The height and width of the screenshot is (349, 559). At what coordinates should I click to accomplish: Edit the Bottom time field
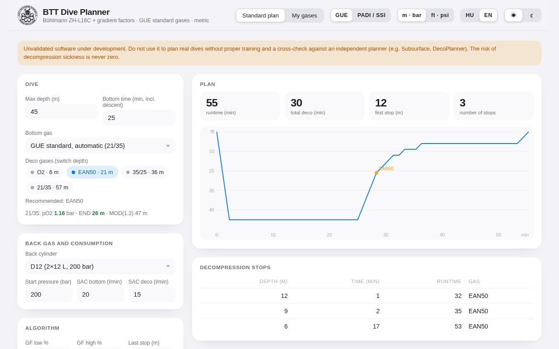click(139, 118)
